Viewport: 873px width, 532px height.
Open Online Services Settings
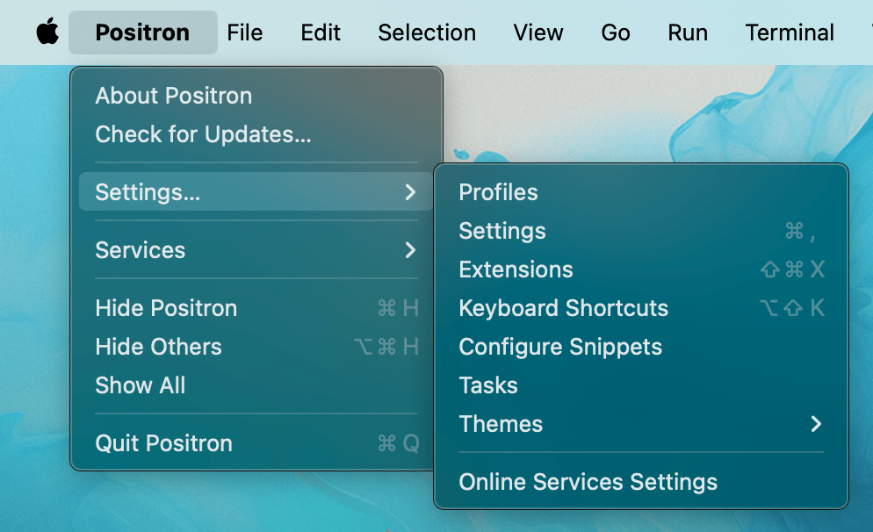click(x=588, y=482)
